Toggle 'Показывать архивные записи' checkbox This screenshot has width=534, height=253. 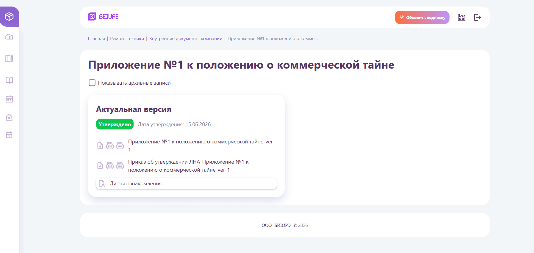tap(92, 83)
